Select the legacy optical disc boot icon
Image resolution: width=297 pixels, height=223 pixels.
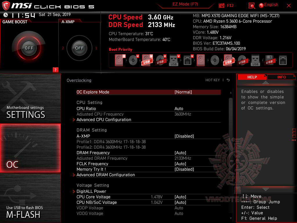tap(215, 60)
